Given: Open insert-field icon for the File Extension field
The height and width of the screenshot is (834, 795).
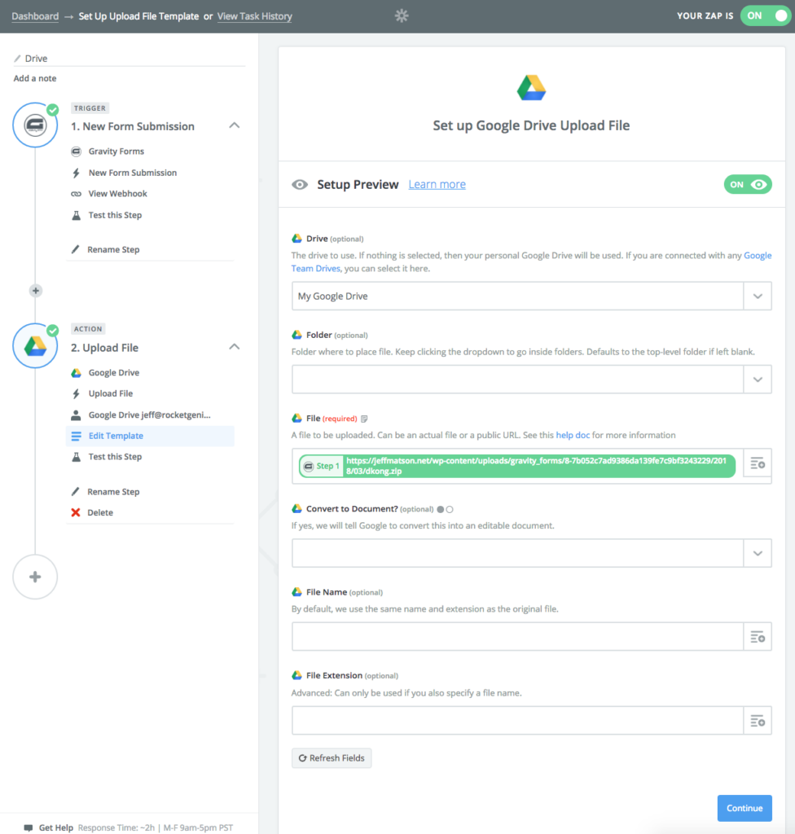Looking at the screenshot, I should click(758, 721).
